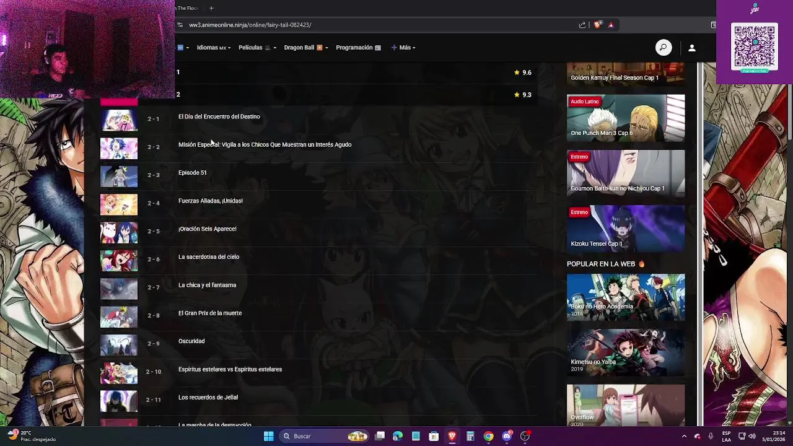The image size is (793, 446).
Task: Open Boku no Hero Academia popular card
Action: (x=626, y=297)
